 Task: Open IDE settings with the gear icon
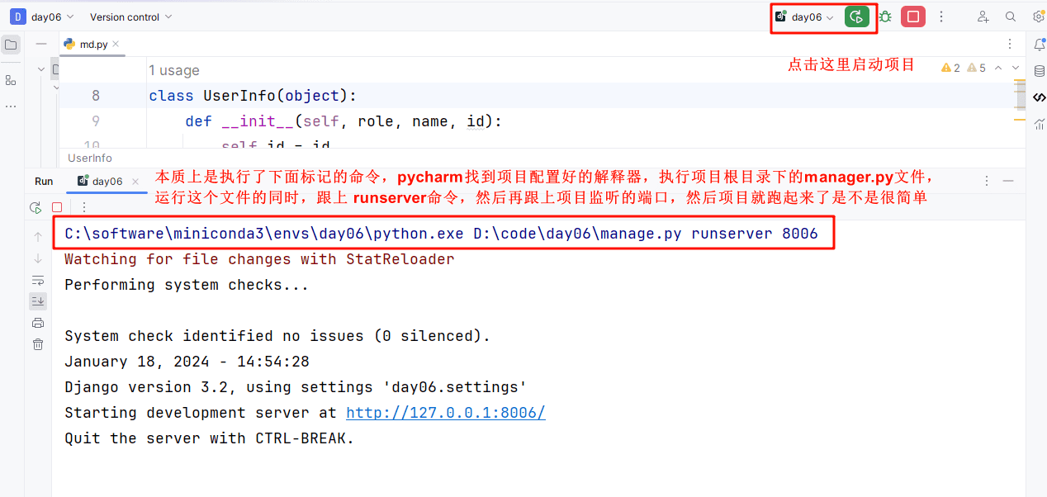1039,17
